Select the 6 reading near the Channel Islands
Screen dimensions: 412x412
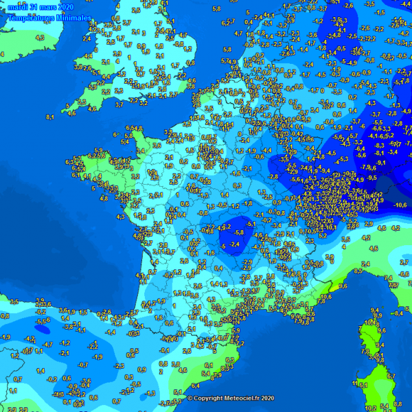115,135
